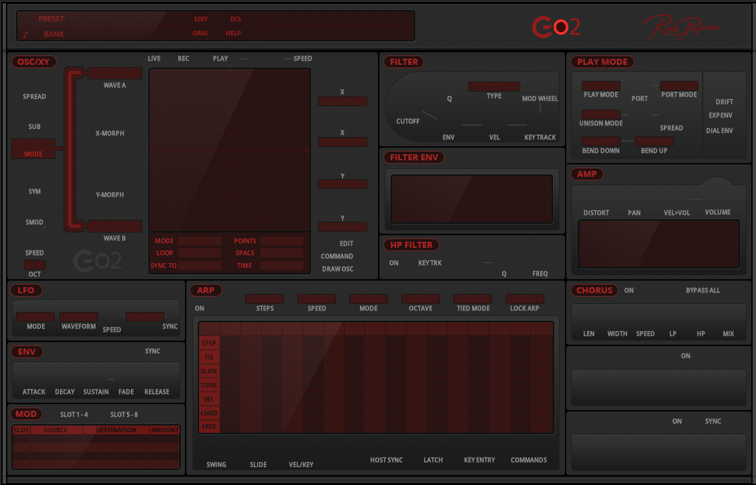Click the XY LOOP value field
This screenshot has width=756, height=485.
click(200, 253)
